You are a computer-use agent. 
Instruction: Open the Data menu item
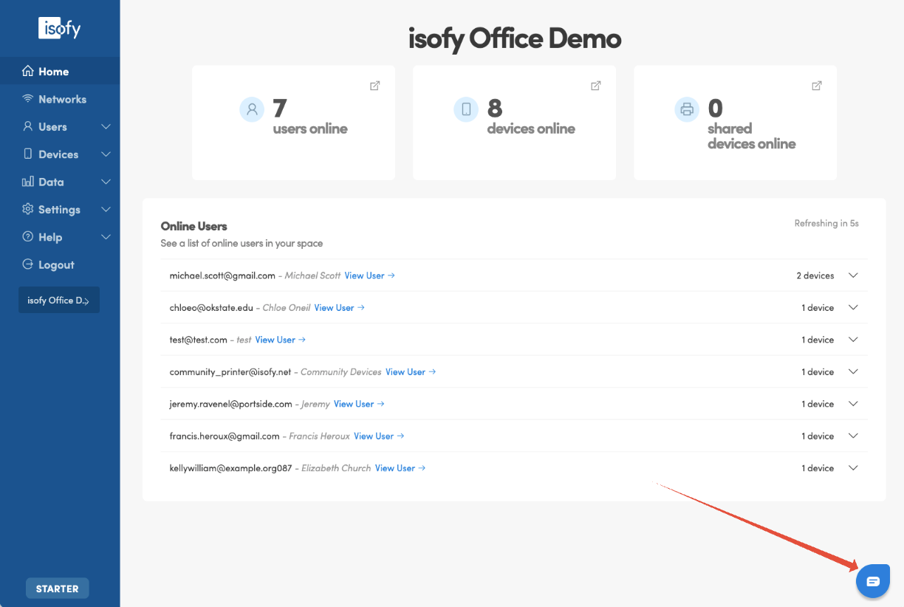tap(60, 182)
